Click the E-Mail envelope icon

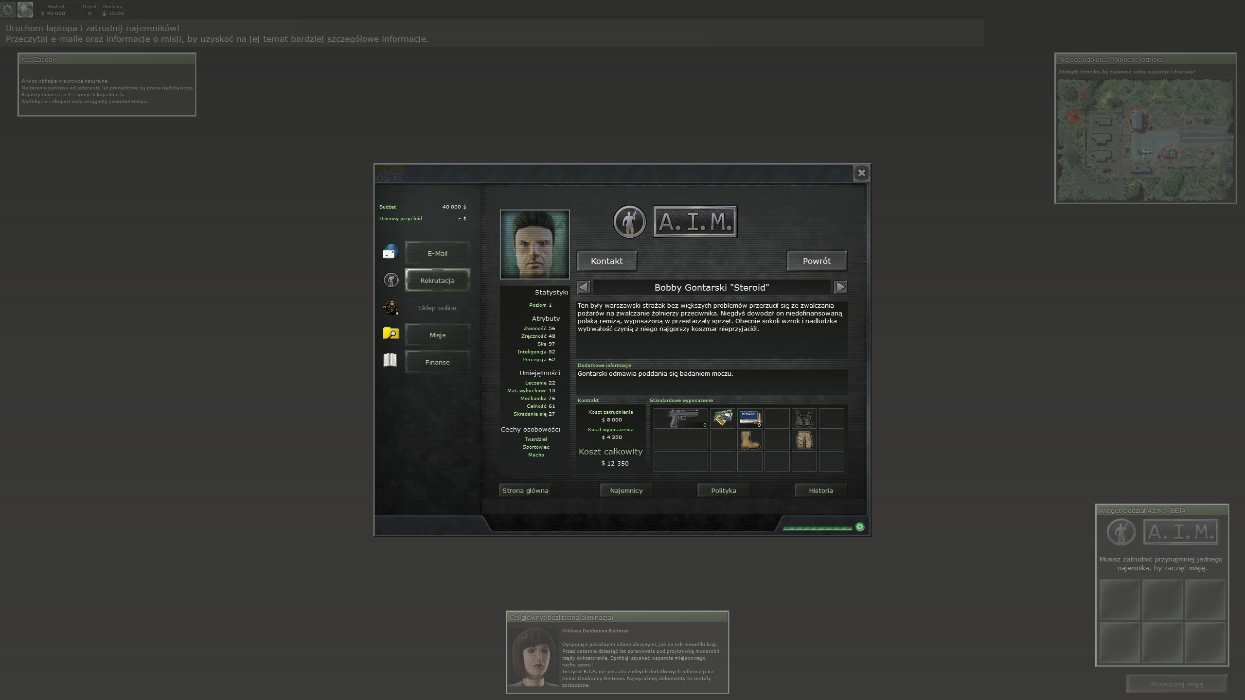(x=390, y=252)
